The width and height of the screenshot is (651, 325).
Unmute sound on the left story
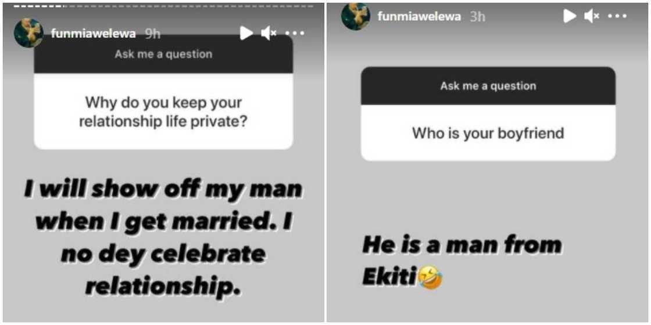point(269,33)
